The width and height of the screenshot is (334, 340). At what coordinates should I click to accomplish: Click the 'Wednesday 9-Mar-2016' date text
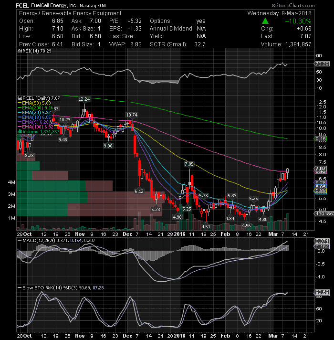coord(279,13)
